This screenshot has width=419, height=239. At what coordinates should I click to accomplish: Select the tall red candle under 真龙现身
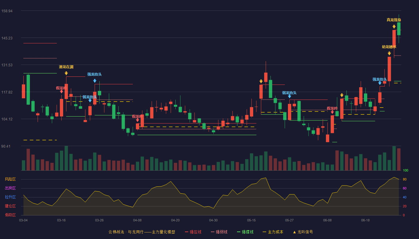pos(394,39)
